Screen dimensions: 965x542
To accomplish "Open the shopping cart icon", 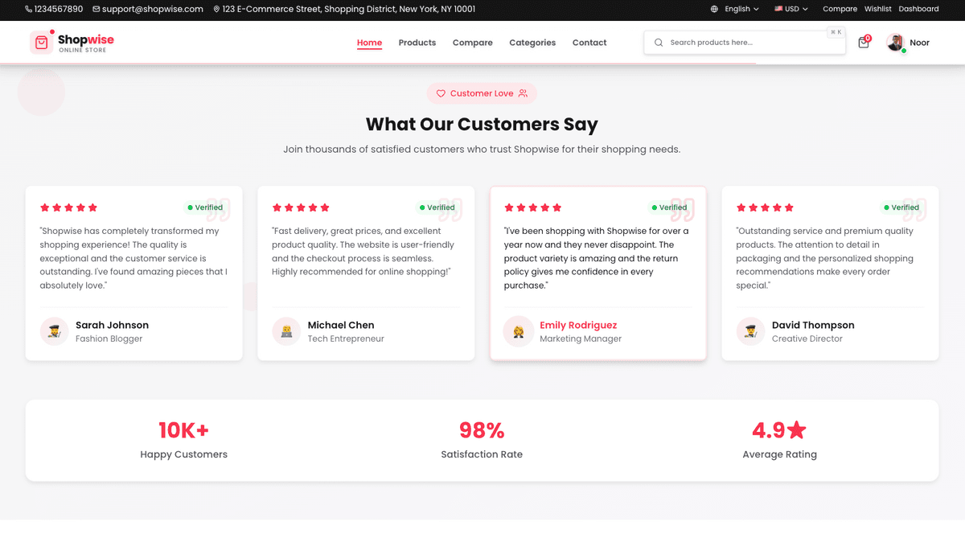I will tap(864, 43).
